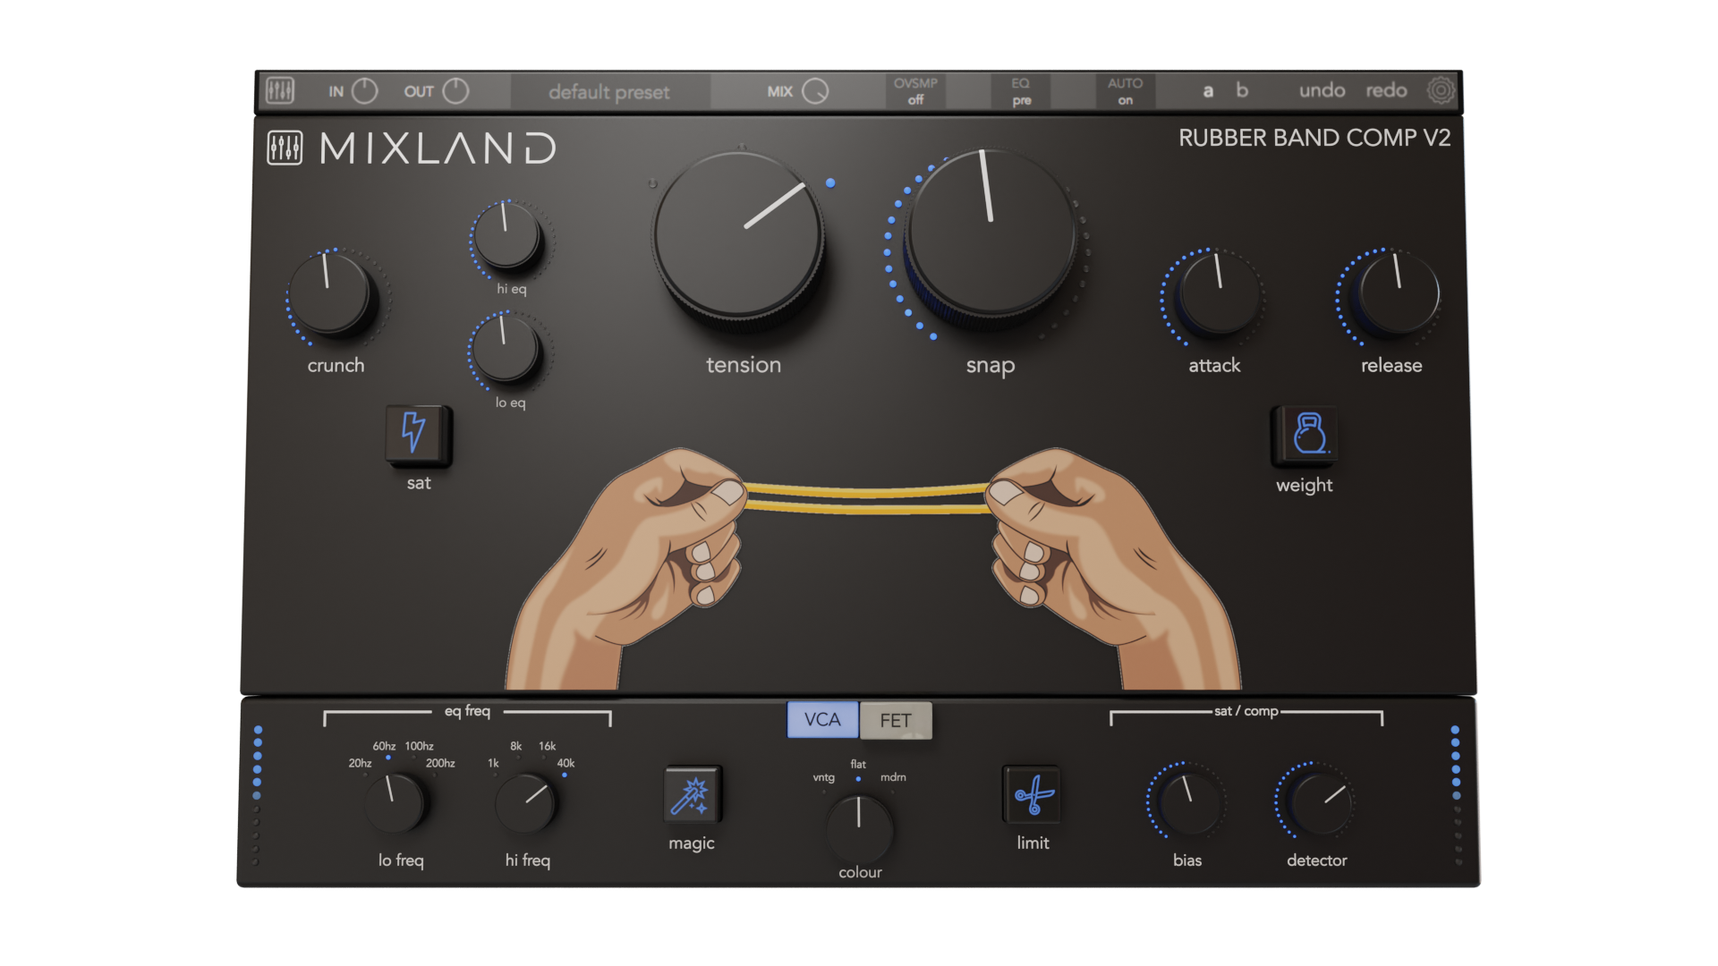
Task: Toggle the OVSMP off setting
Action: coord(914,91)
